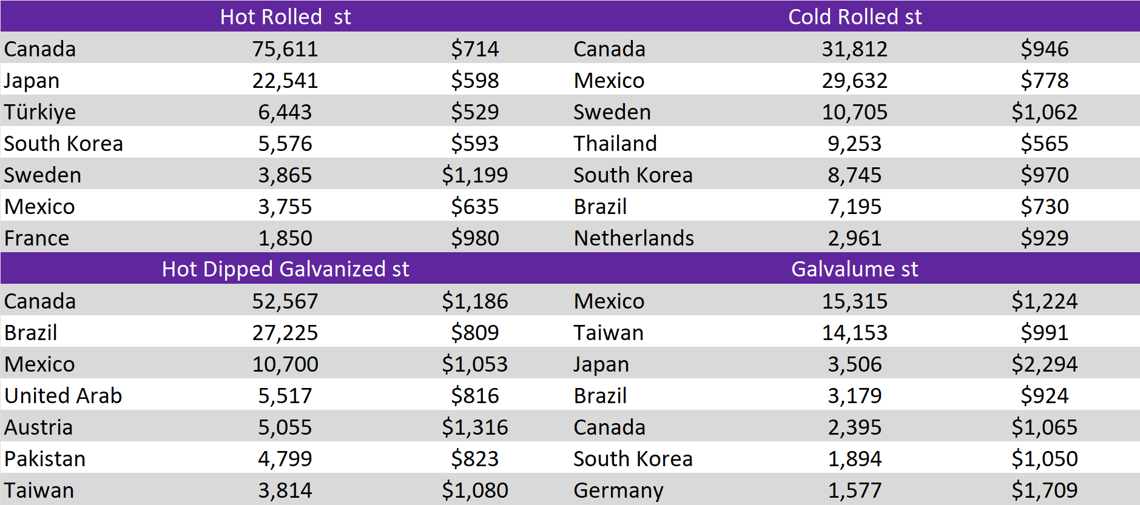This screenshot has width=1140, height=505.
Task: Select the 75,611 tonnage value
Action: (x=285, y=49)
